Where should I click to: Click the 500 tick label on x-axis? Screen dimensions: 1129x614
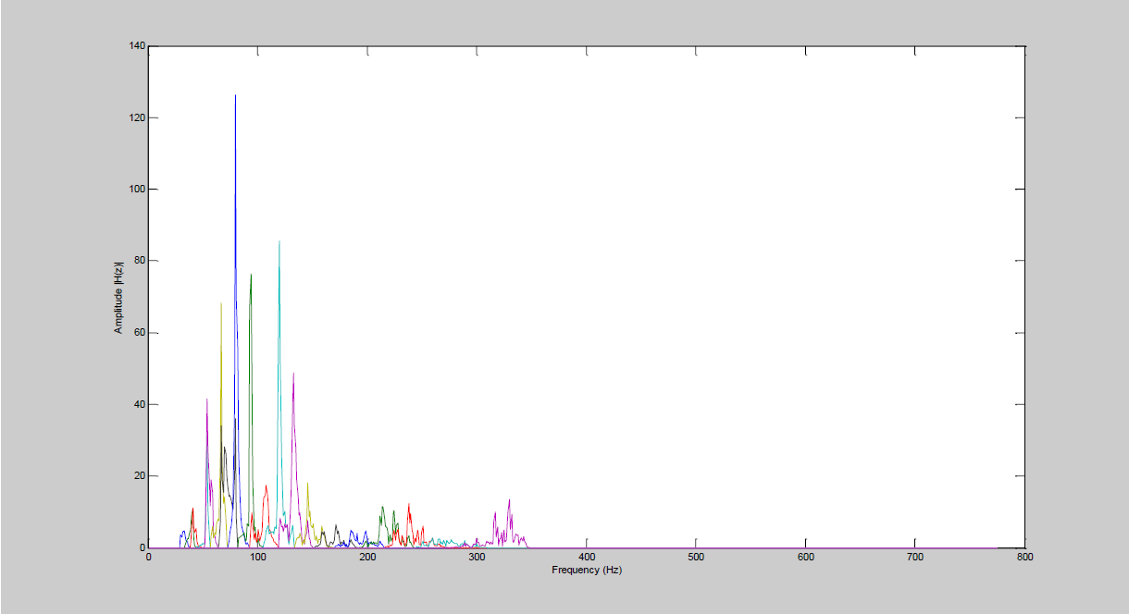point(696,558)
